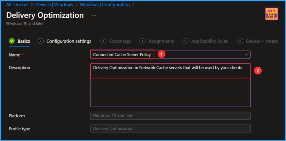Screen dimensions: 286x141
Task: Click the green checkmark Basics step icon
Action: (x=12, y=41)
